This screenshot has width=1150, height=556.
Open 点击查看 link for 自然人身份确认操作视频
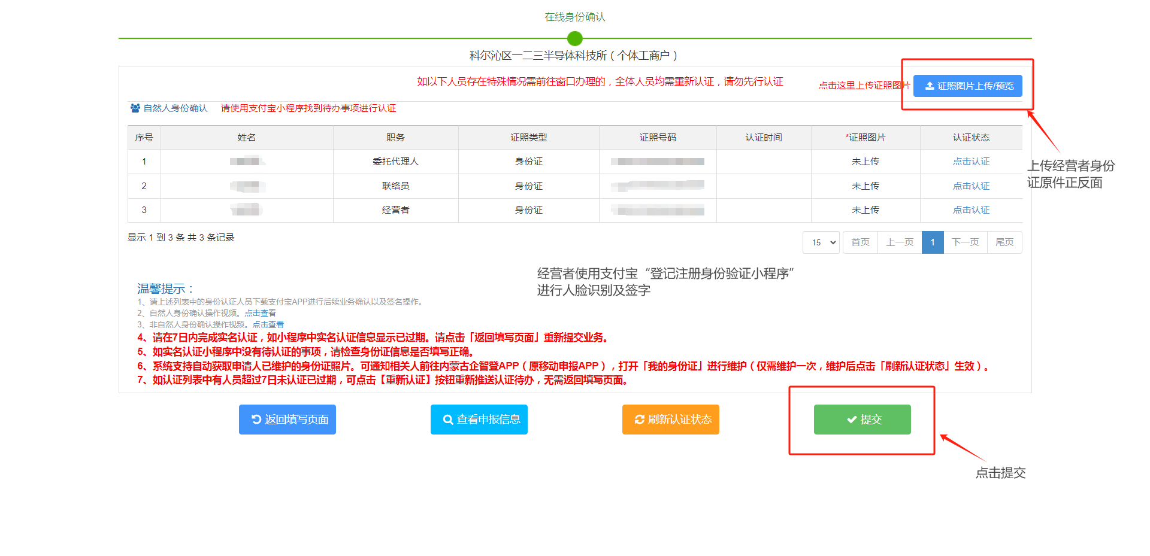[x=260, y=313]
